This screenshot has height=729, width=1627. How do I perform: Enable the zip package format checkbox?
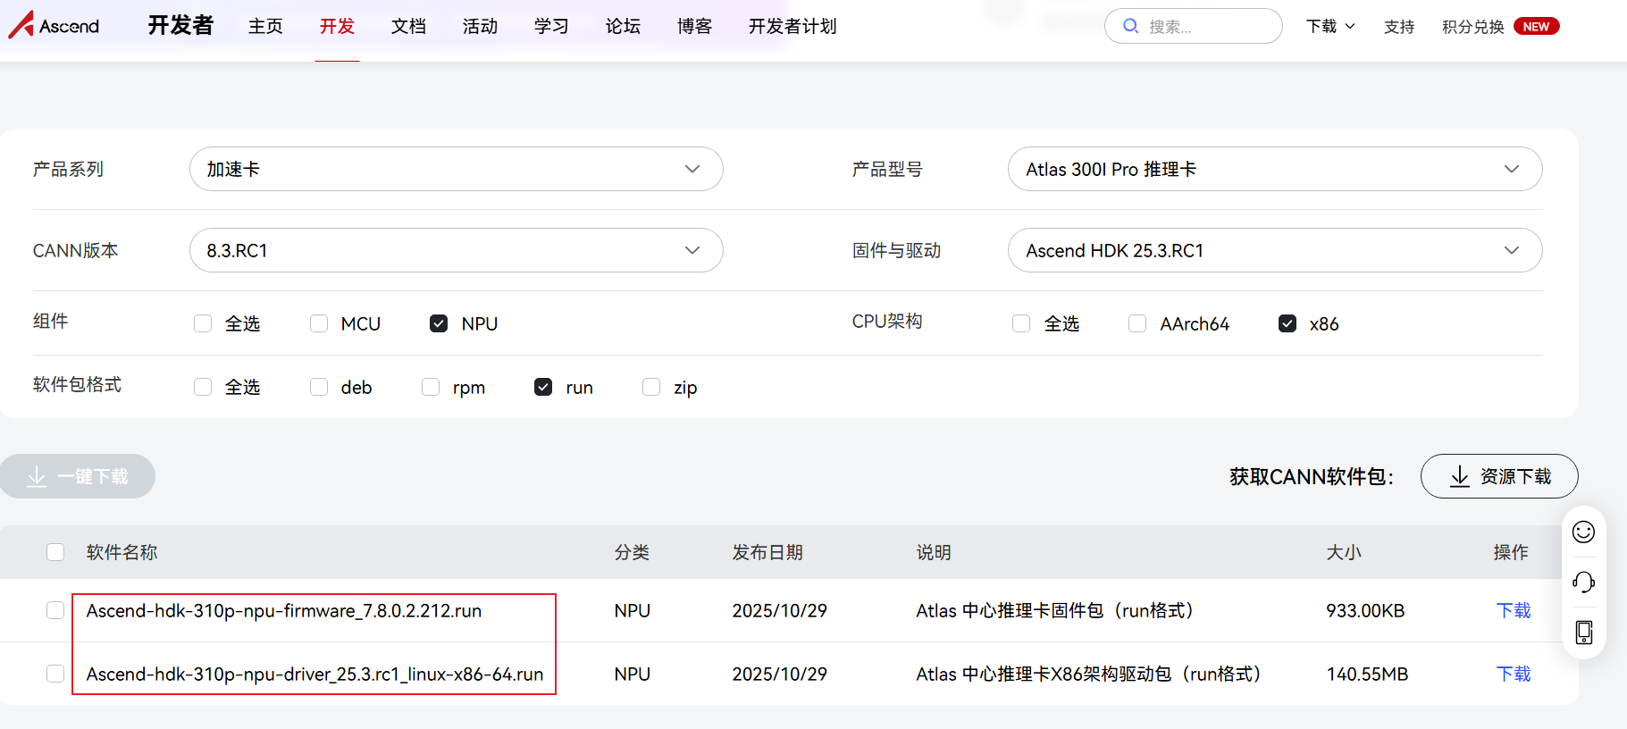[x=651, y=387]
